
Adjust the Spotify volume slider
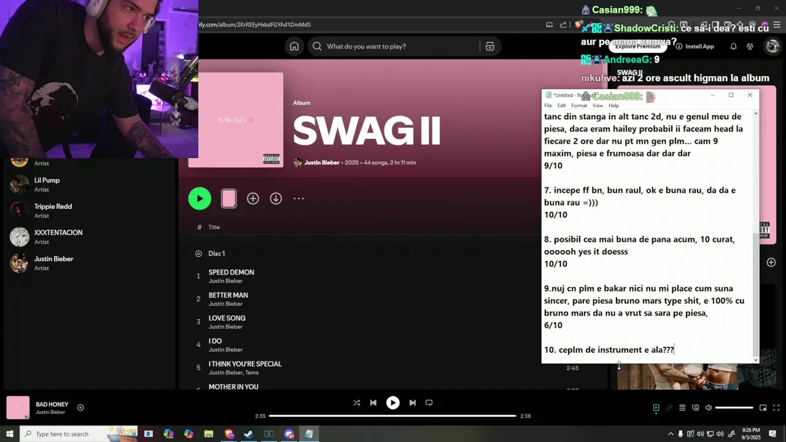click(x=734, y=408)
